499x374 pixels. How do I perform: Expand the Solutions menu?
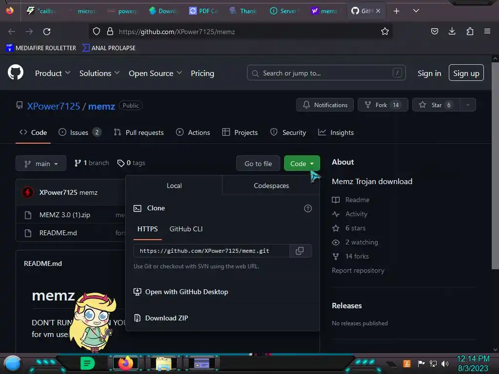(x=99, y=73)
